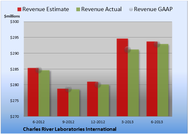Click the '$300' y-axis label
The width and height of the screenshot is (188, 134).
[x=14, y=22]
